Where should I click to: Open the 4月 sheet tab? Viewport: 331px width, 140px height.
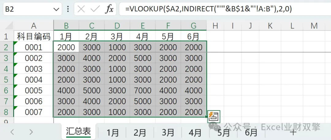(195, 133)
